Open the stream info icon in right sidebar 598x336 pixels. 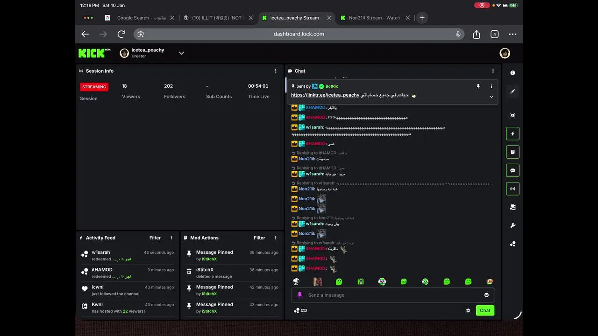pos(513,73)
